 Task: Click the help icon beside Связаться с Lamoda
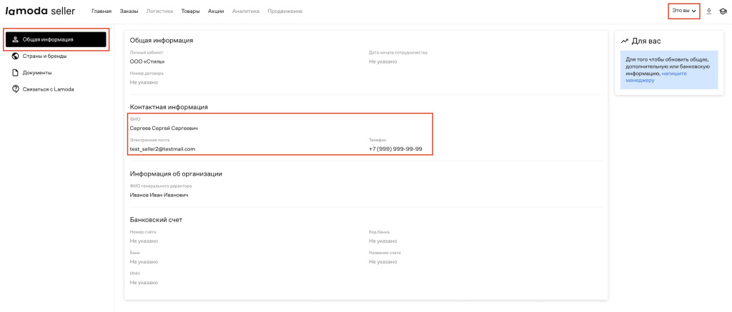15,89
